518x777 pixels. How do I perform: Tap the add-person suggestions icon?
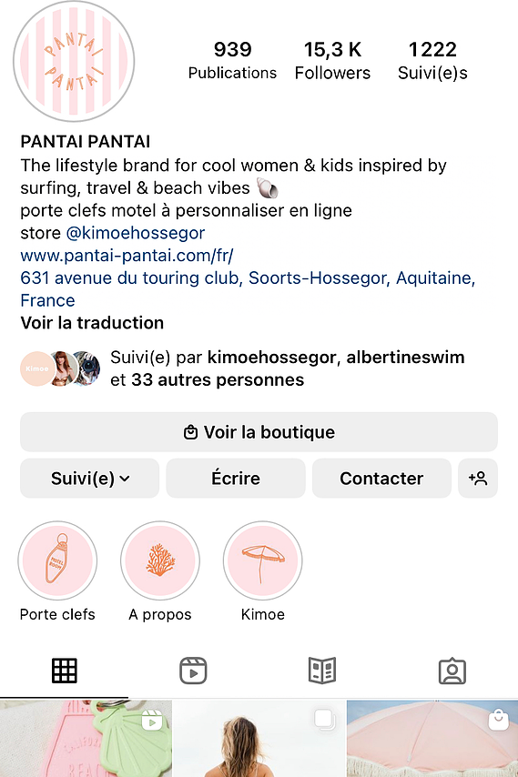pos(478,479)
